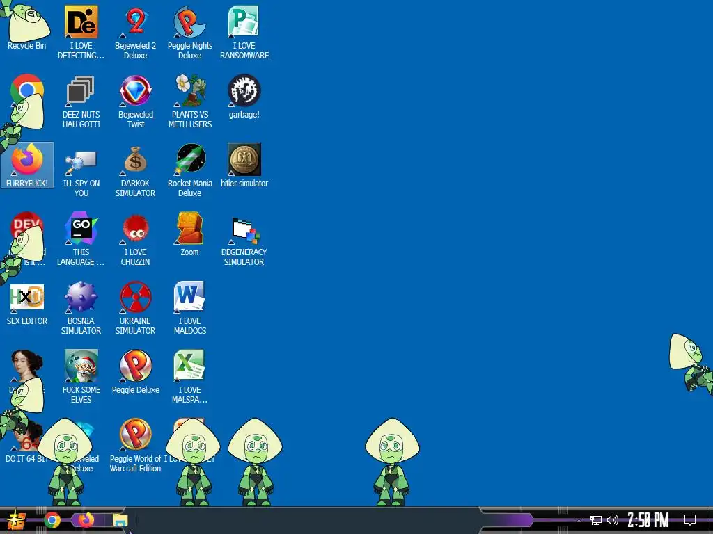Open Bejeweled 2 Deluxe shortcut
Screen dimensions: 713x534
[x=136, y=32]
